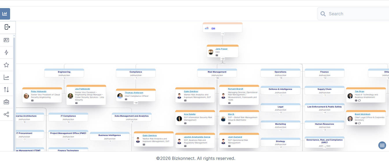Image resolution: width=389 pixels, height=161 pixels.
Task: Select the Marketing node title
Action: [280, 124]
